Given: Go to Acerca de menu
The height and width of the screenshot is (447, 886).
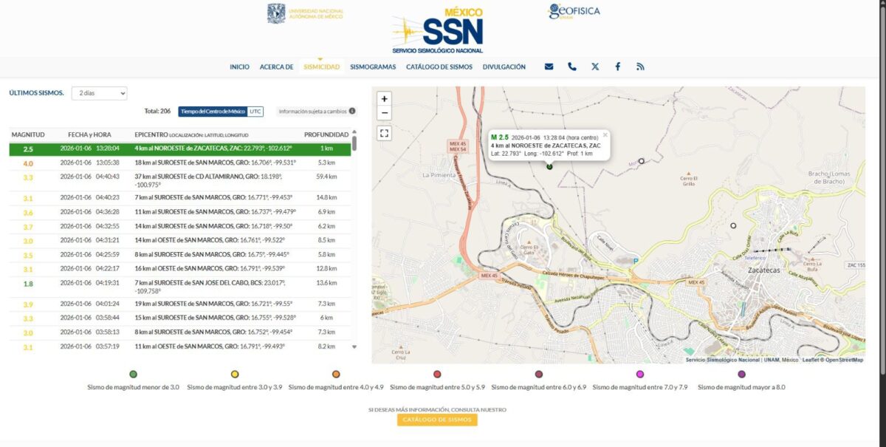Looking at the screenshot, I should 276,66.
